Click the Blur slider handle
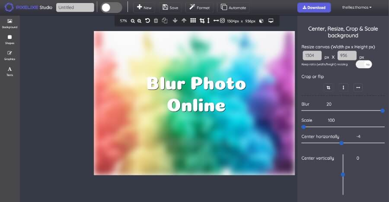 point(383,110)
